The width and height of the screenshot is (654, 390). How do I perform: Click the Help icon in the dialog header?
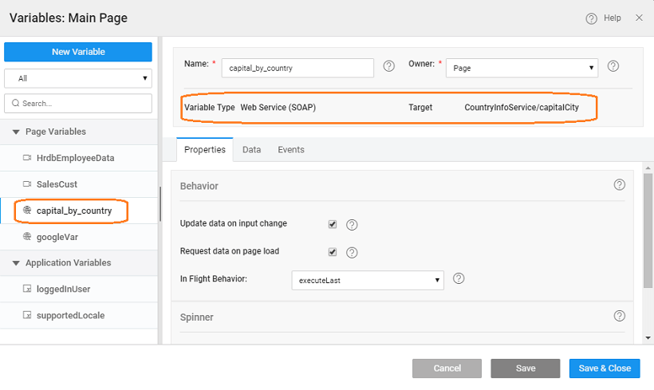coord(592,18)
